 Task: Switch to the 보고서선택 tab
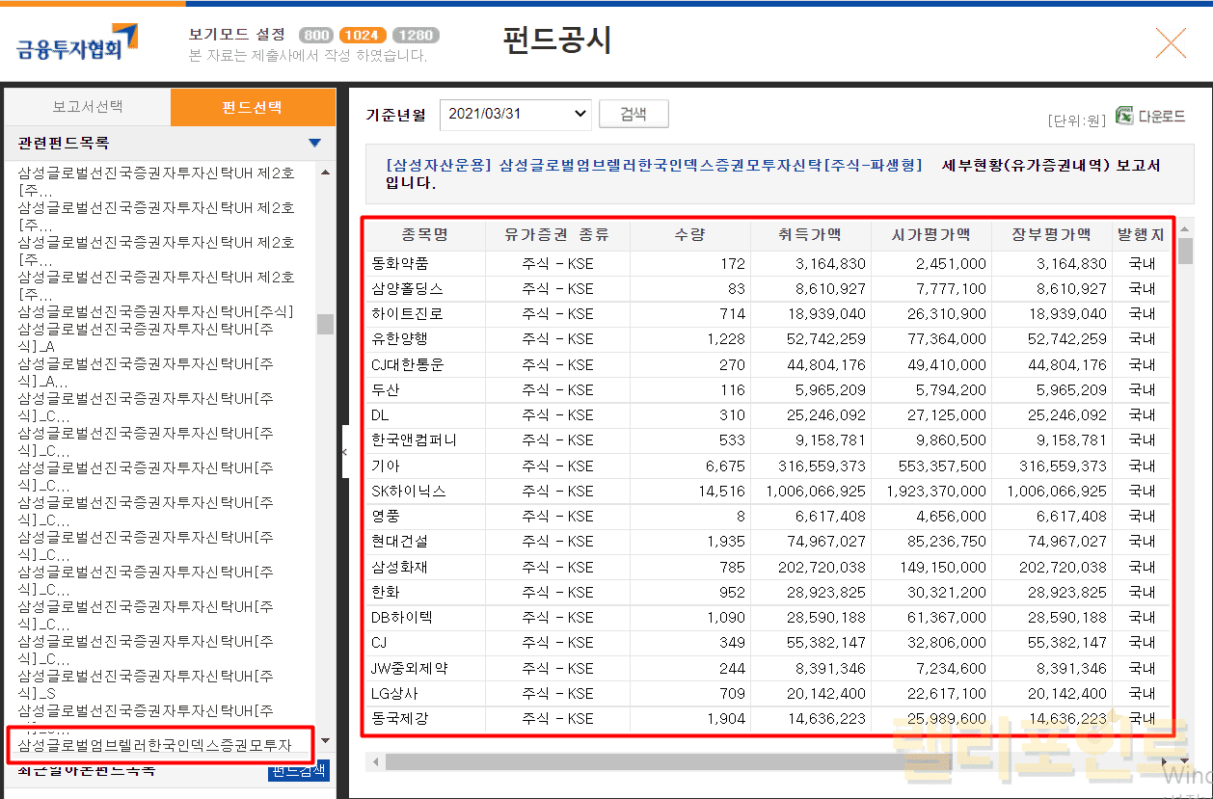pyautogui.click(x=88, y=107)
